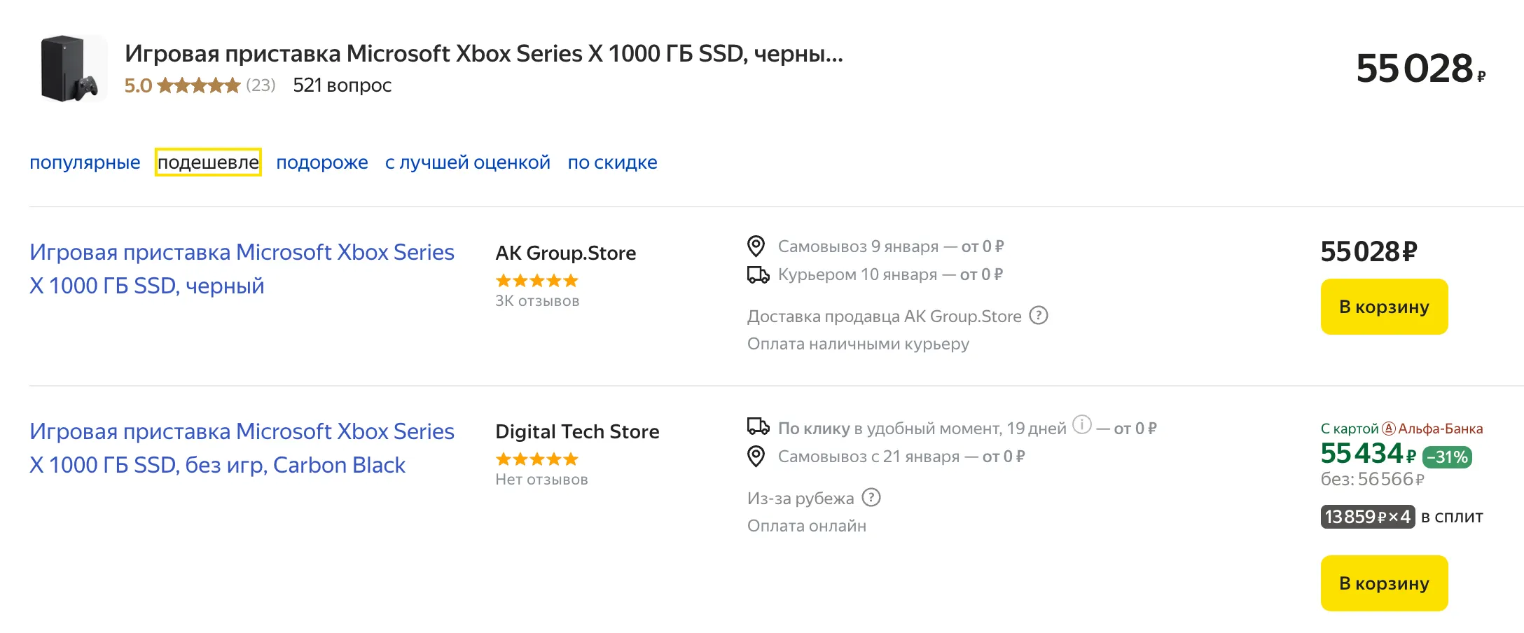Click the pickup pin icon for Digital Tech Store
This screenshot has height=633, width=1524.
coord(756,457)
